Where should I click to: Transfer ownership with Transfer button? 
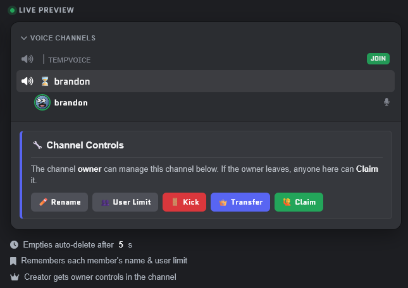click(240, 202)
